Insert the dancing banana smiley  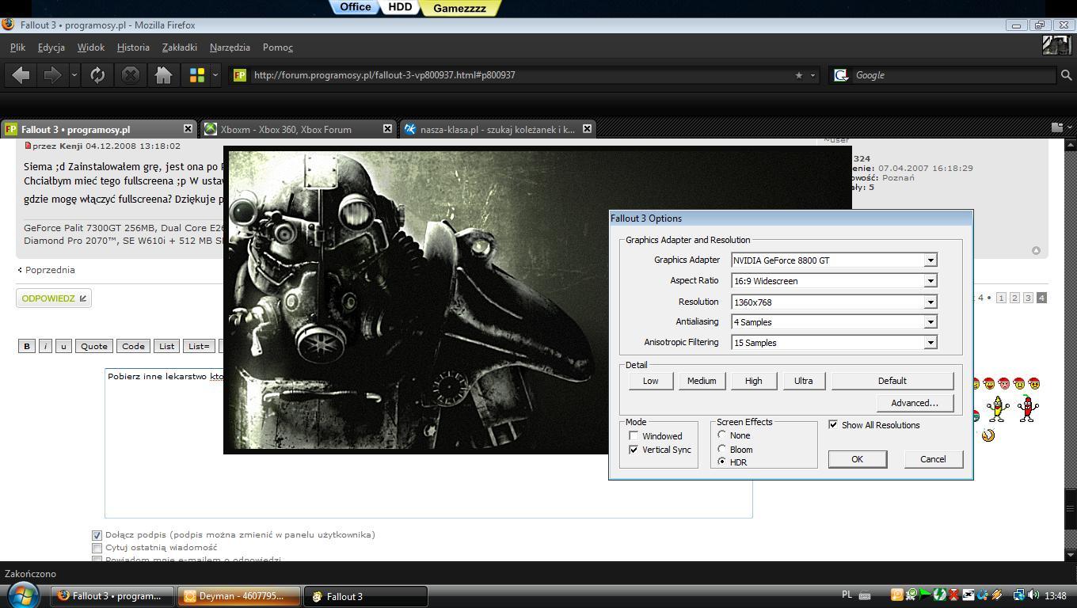point(998,408)
